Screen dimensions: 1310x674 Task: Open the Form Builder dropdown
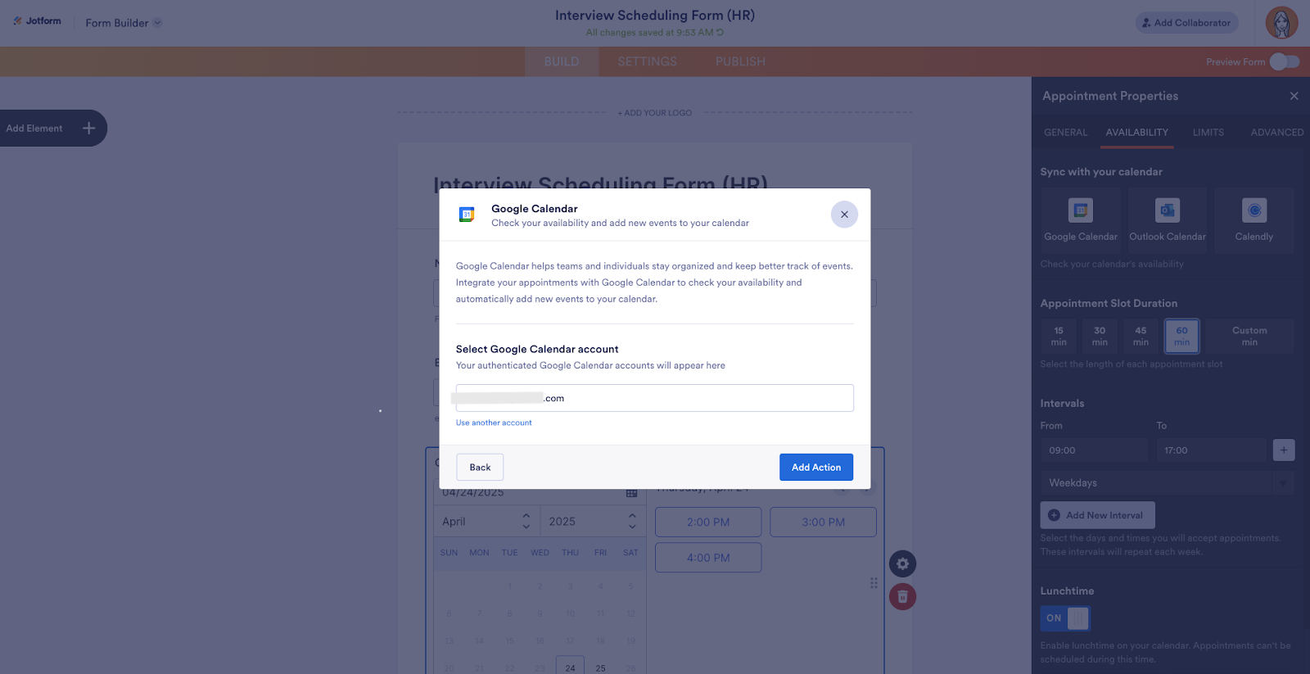pos(124,23)
